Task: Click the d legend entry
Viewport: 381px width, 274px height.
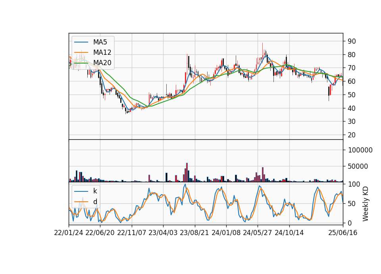Action: (x=95, y=202)
